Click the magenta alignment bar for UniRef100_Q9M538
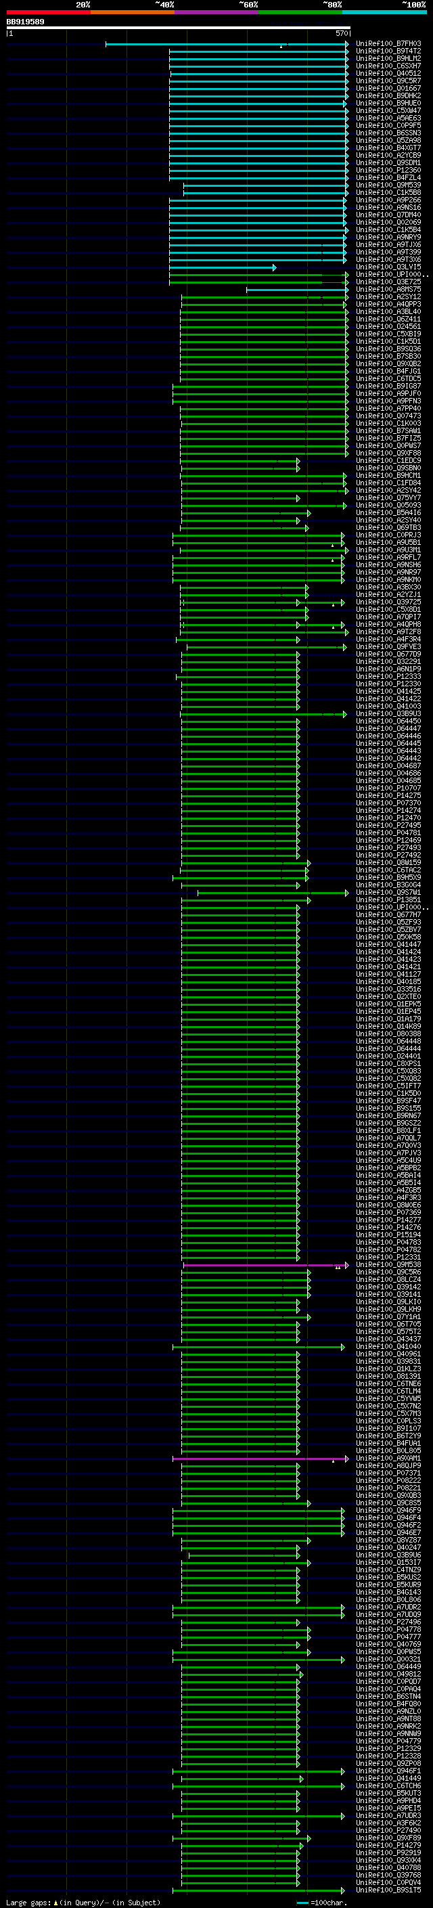Image resolution: width=433 pixels, height=1908 pixels. coord(266,1265)
